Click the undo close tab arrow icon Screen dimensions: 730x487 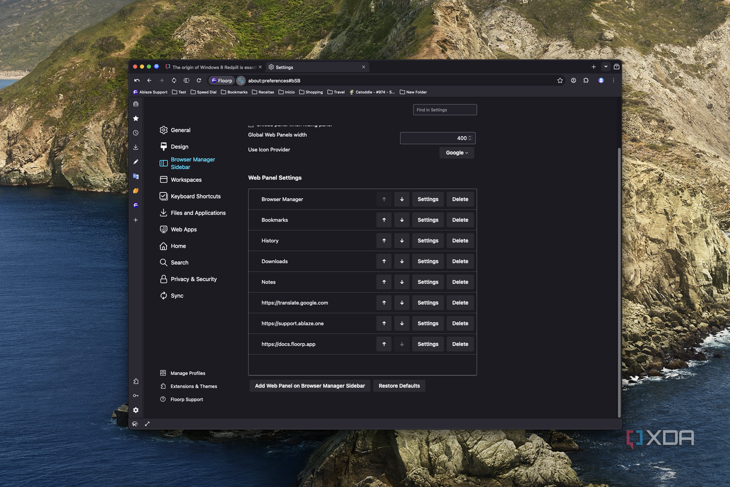[x=137, y=80]
